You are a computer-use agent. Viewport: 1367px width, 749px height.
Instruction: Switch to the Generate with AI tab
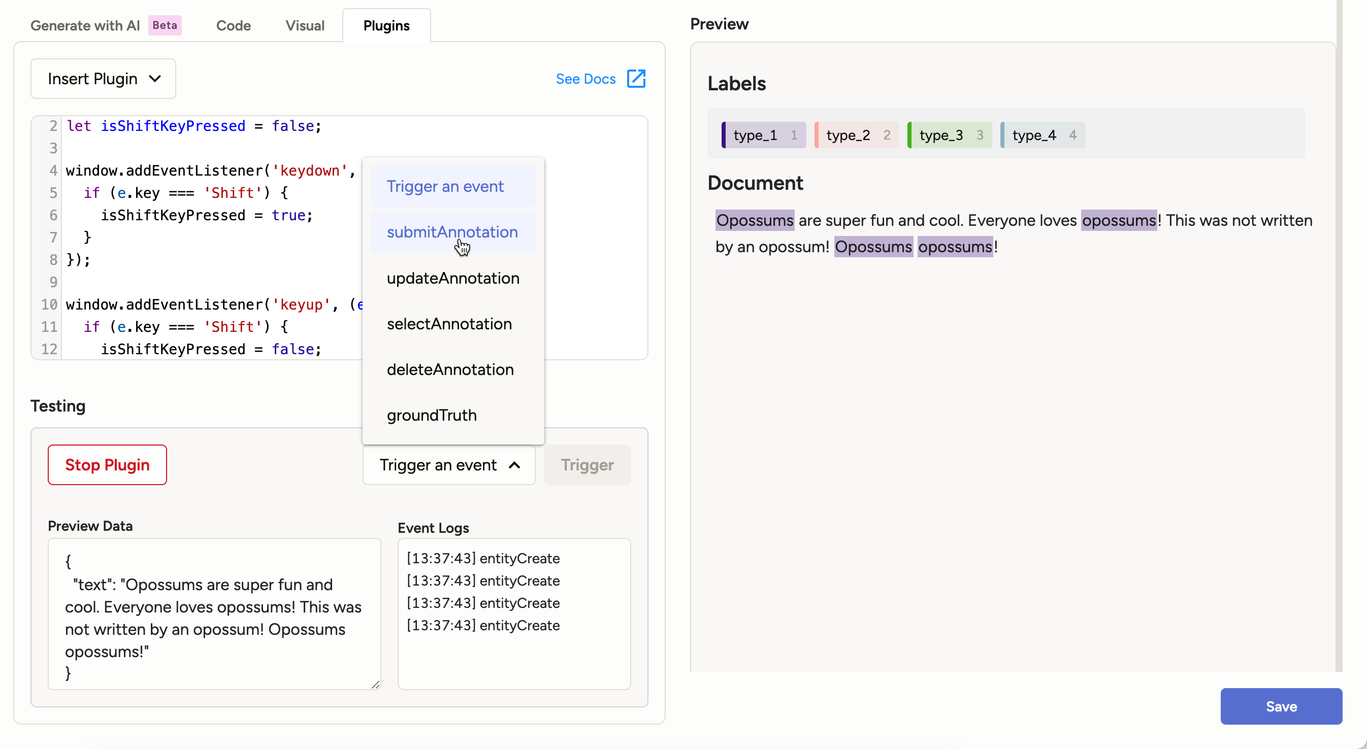coord(85,25)
